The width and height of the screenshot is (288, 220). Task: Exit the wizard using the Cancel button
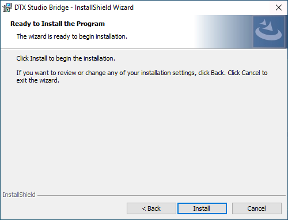coord(257,208)
